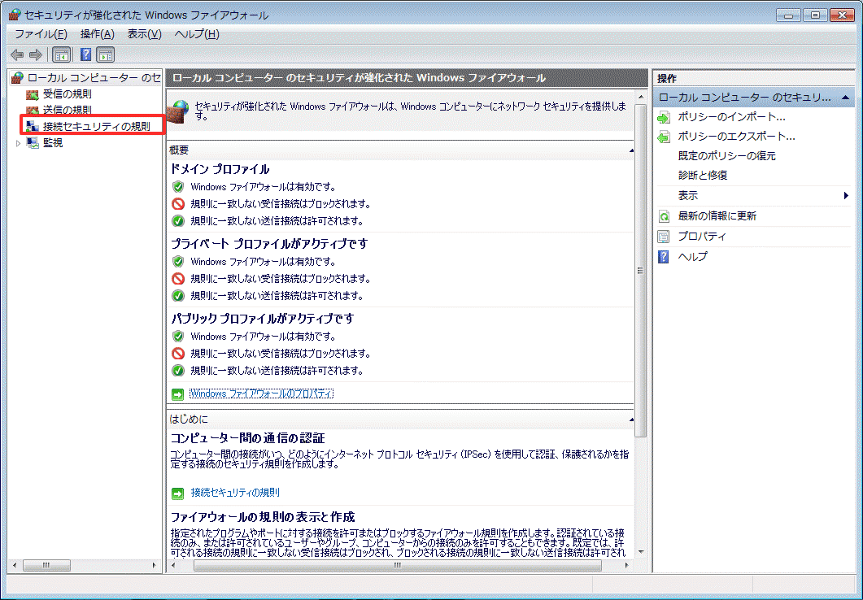Open Help via the blue question-mark toolbar icon
Image resolution: width=863 pixels, height=600 pixels.
click(86, 54)
